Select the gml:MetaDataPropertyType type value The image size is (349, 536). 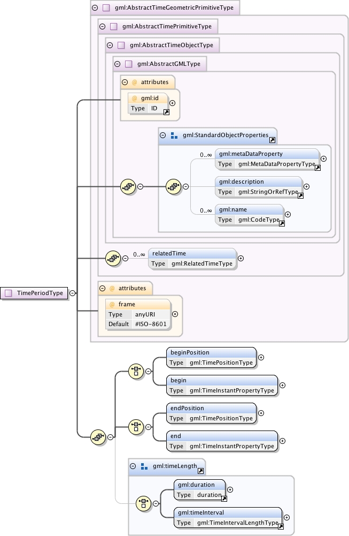tap(277, 164)
